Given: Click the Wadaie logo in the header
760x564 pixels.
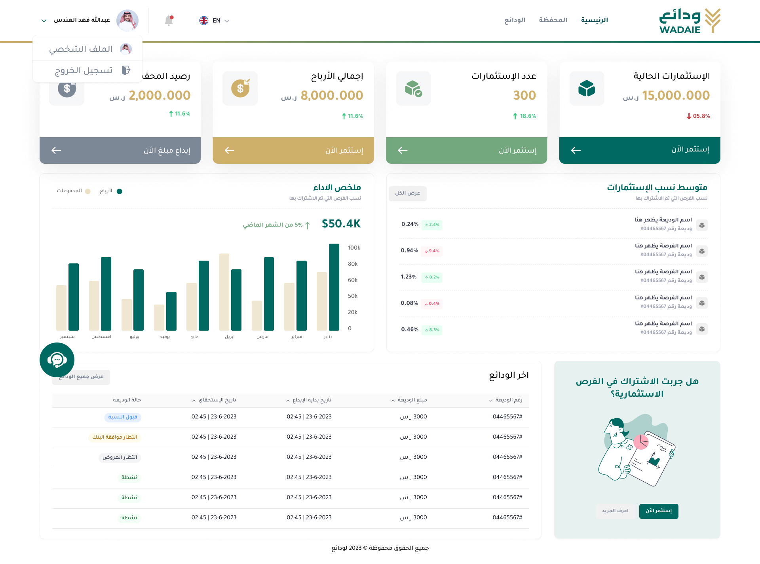Looking at the screenshot, I should tap(690, 21).
